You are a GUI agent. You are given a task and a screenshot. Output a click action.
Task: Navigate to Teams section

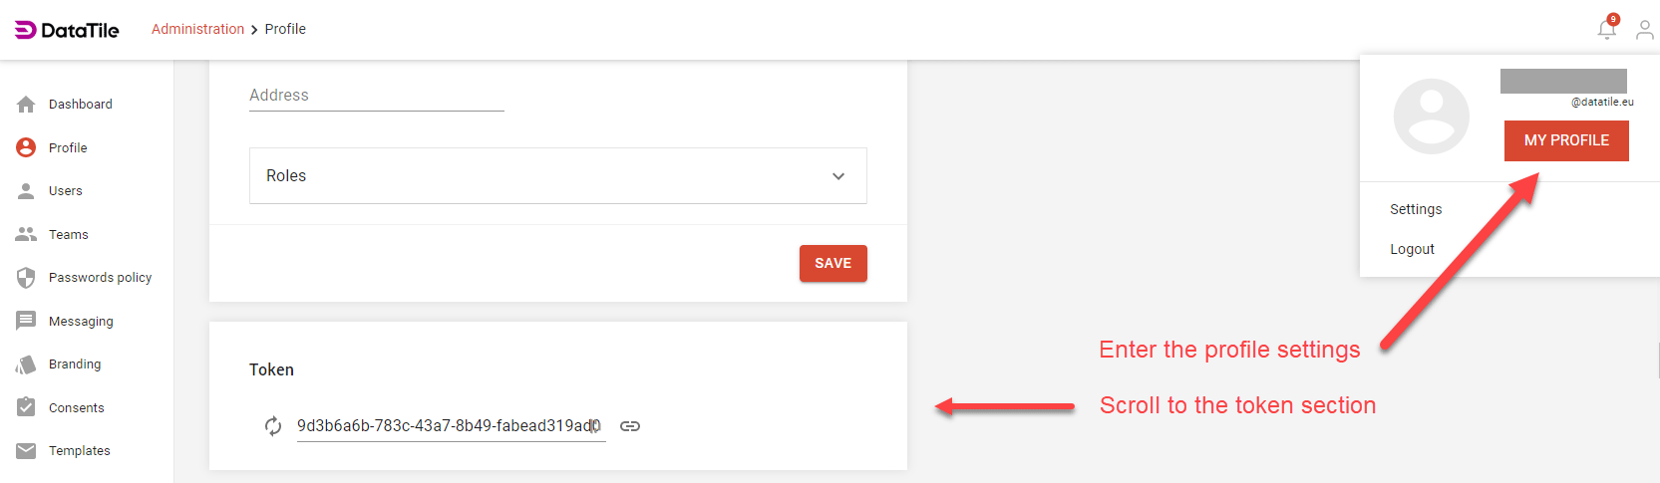click(x=68, y=235)
